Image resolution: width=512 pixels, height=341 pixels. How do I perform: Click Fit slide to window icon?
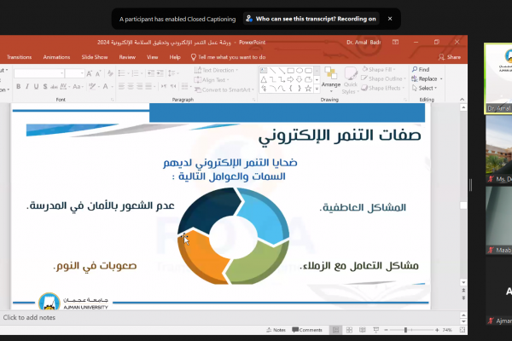click(x=462, y=329)
